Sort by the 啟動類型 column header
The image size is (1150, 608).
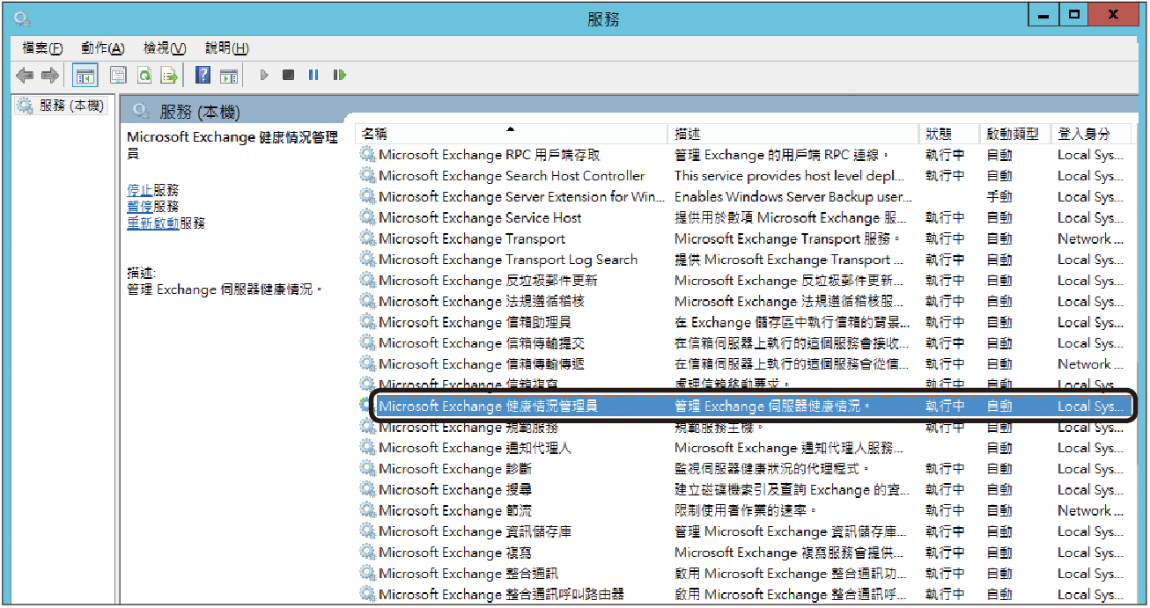click(x=1015, y=134)
